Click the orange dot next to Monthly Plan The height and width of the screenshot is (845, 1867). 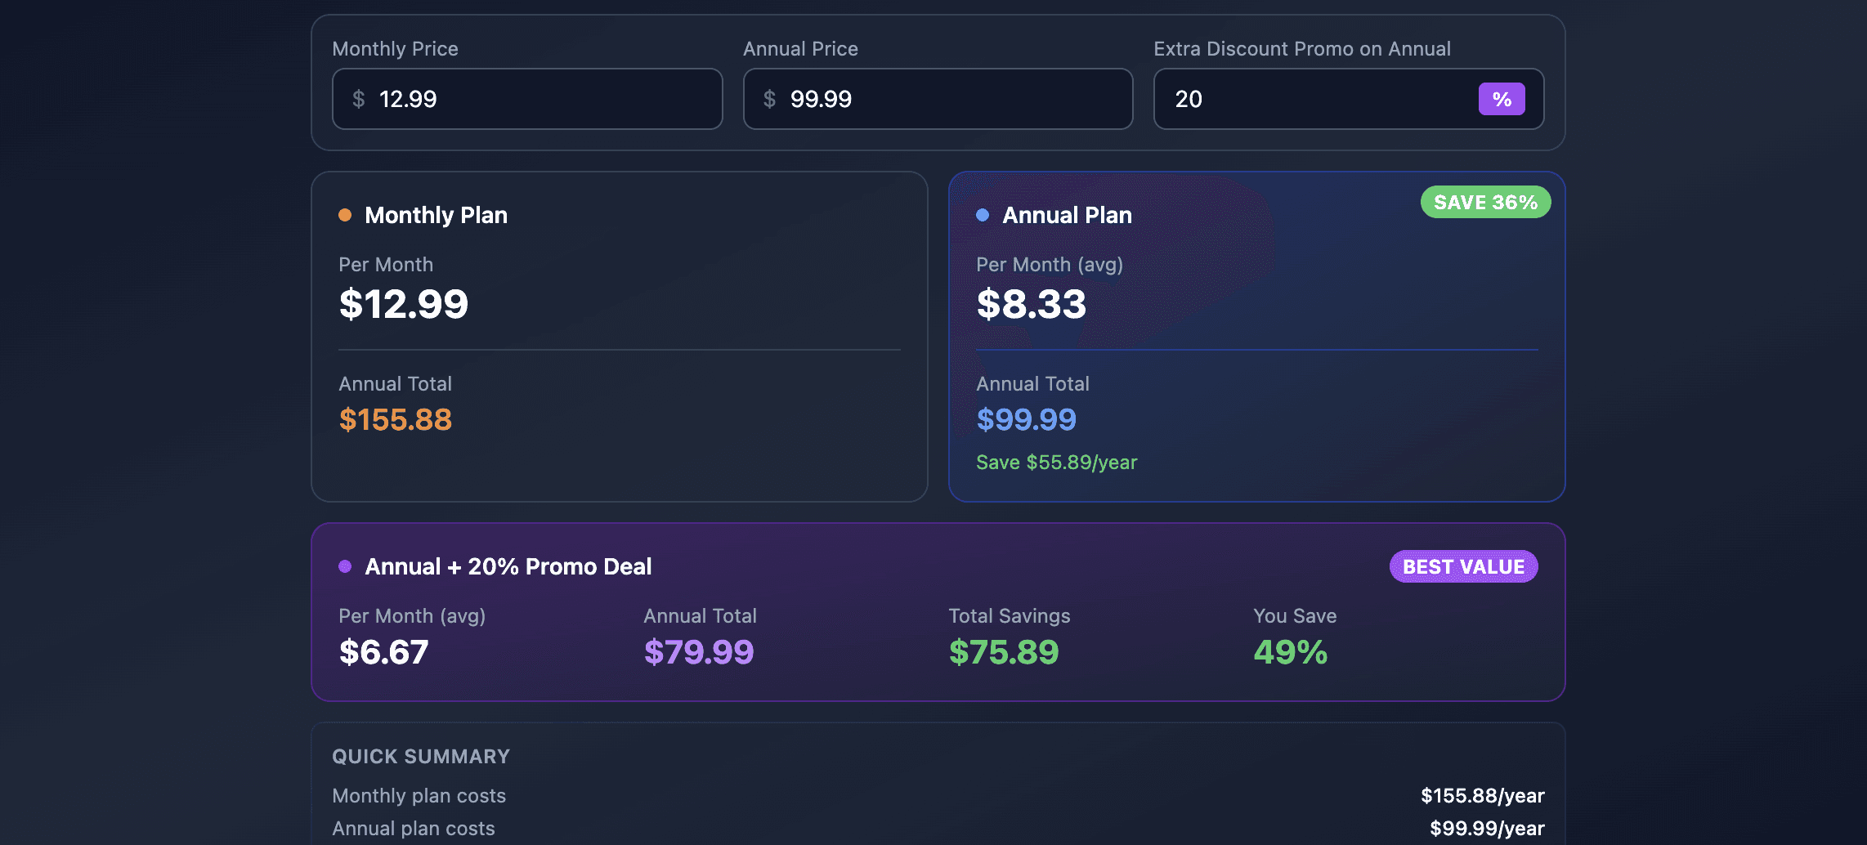click(x=345, y=214)
